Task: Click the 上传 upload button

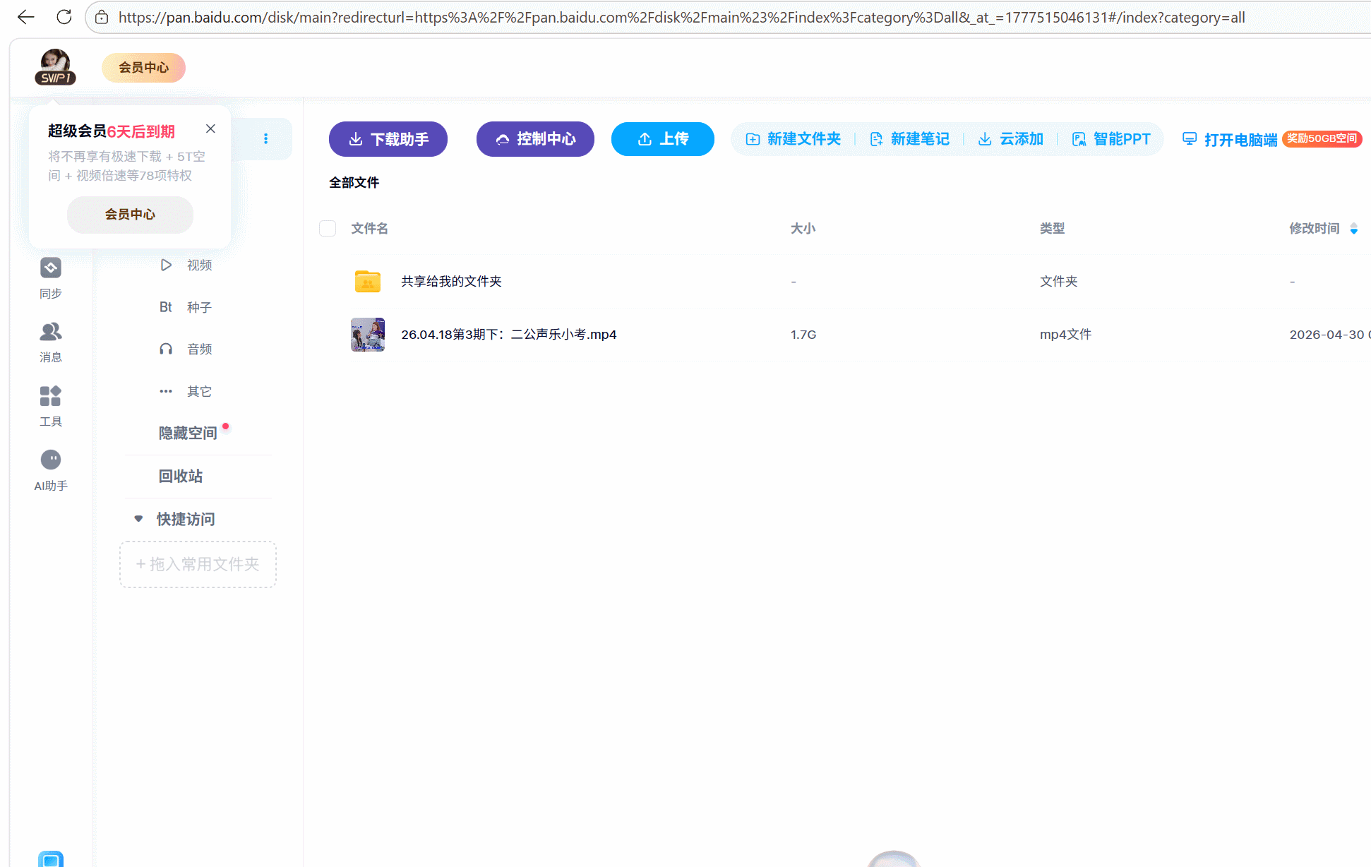Action: (x=662, y=139)
